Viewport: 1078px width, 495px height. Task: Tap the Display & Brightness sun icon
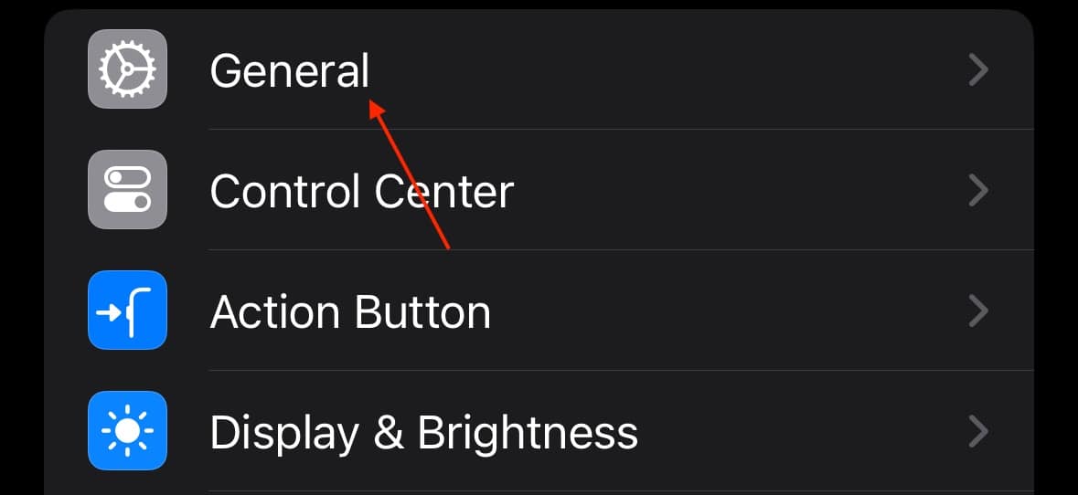tap(128, 431)
